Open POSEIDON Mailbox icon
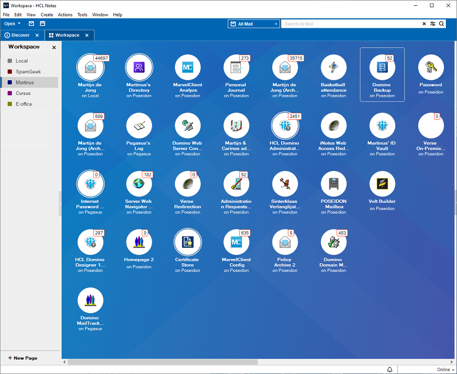 [333, 184]
